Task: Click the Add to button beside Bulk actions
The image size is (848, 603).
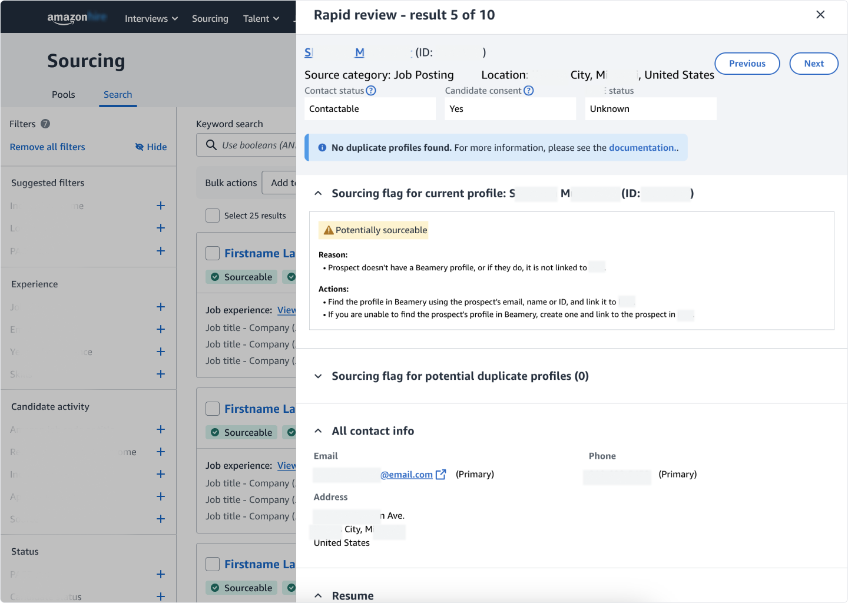Action: (280, 183)
